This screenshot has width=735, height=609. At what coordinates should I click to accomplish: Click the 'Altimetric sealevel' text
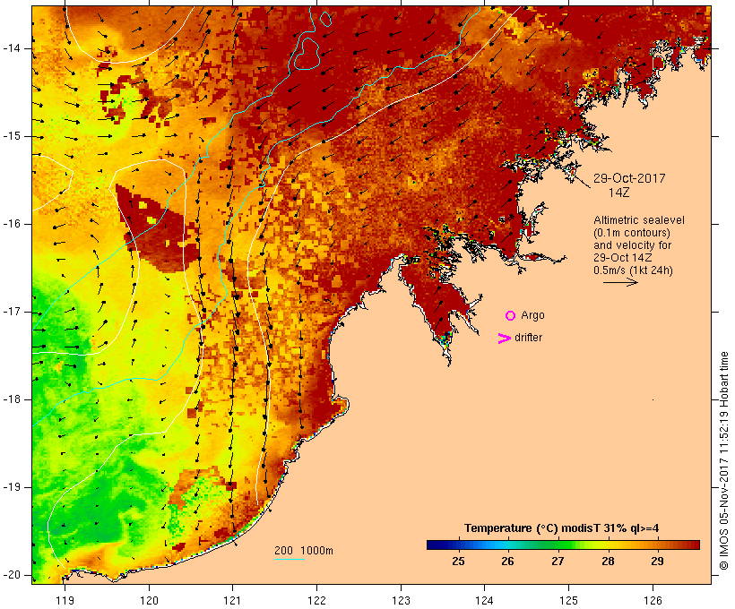coord(639,220)
